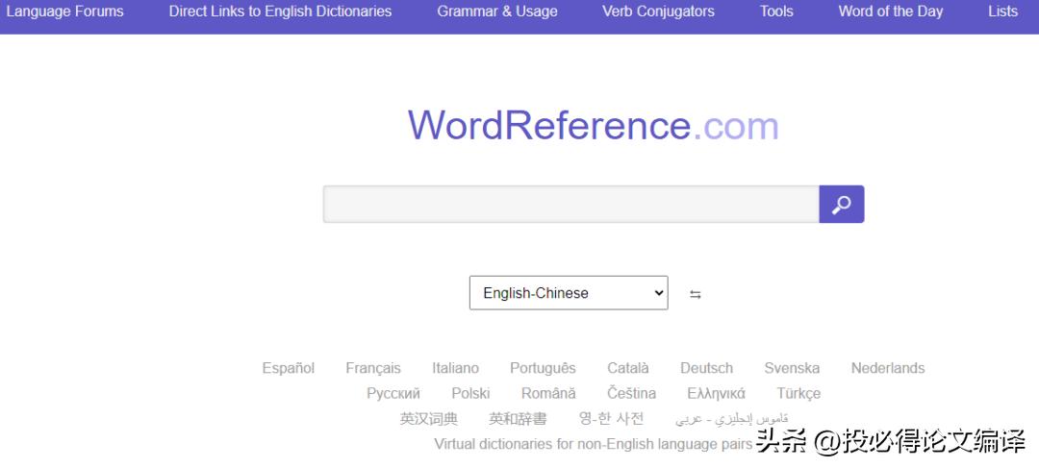This screenshot has width=1039, height=468.
Task: Switch site language to Čeština
Action: point(631,394)
